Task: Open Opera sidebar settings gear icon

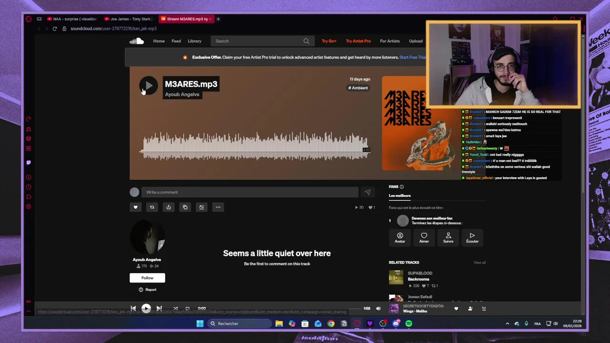Action: tap(29, 207)
